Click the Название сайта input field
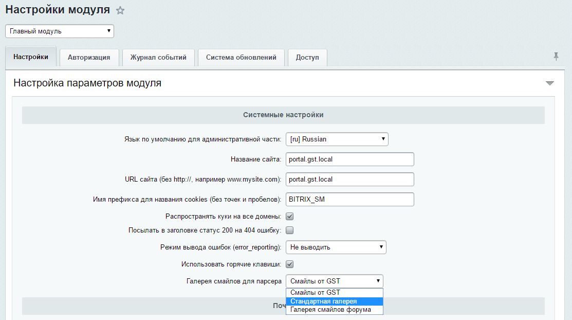 tap(349, 159)
